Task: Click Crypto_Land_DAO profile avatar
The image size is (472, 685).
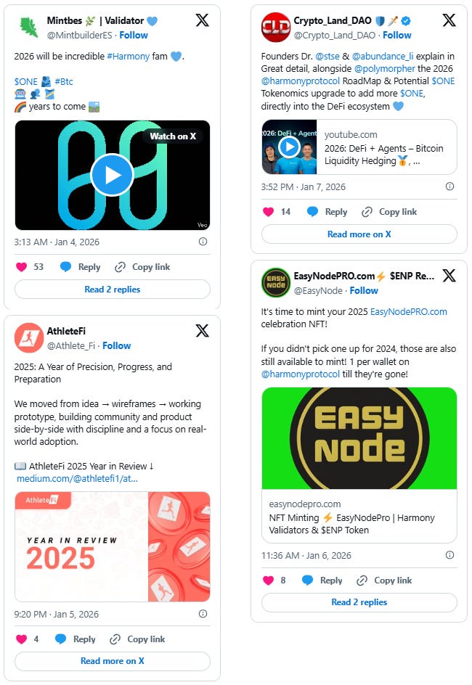Action: (276, 27)
